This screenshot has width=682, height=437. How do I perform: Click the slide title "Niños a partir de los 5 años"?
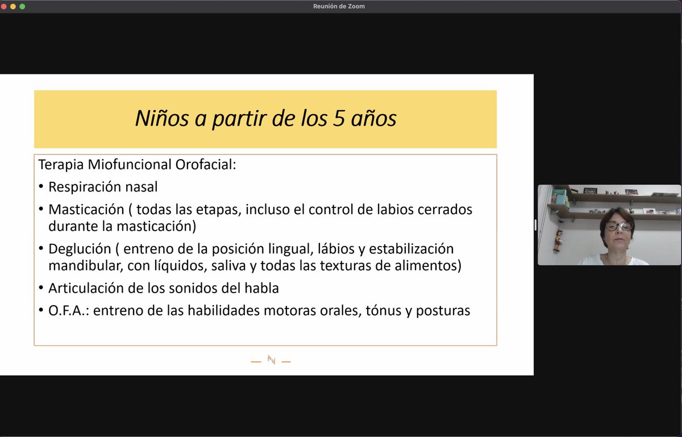tap(265, 118)
